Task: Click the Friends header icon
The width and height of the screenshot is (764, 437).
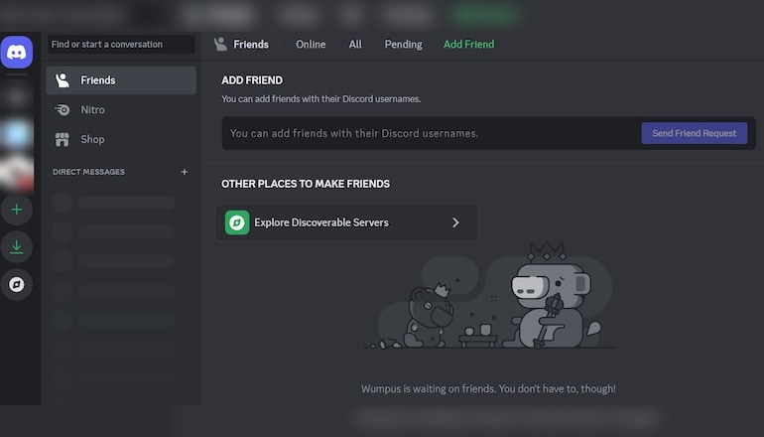Action: [x=220, y=45]
